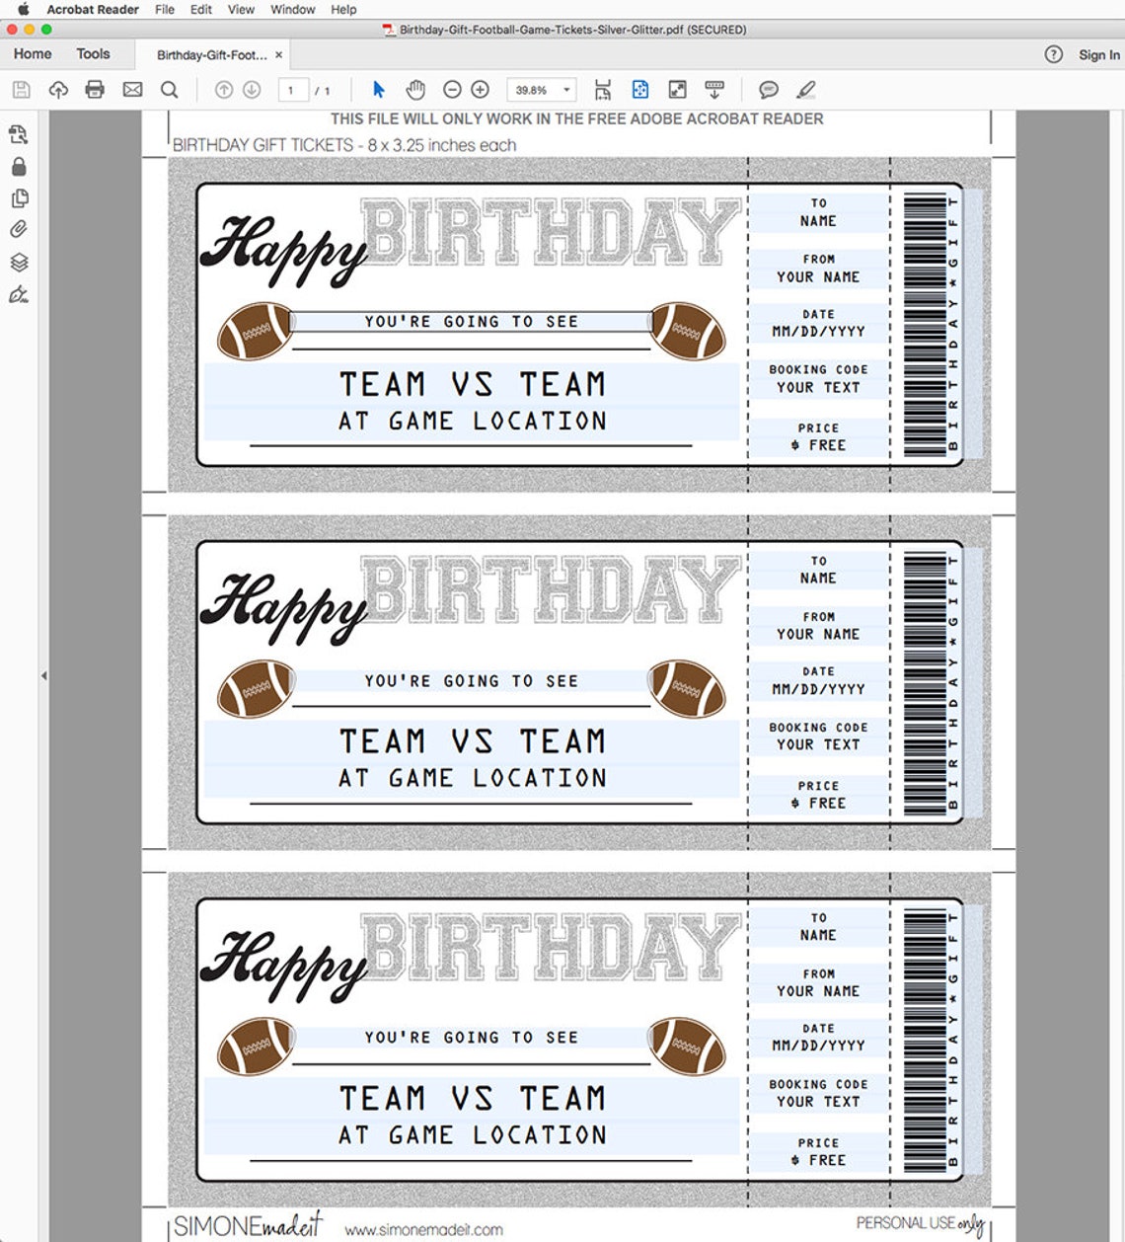Image resolution: width=1125 pixels, height=1242 pixels.
Task: Open the zoom level dropdown showing 39.8%
Action: [541, 89]
